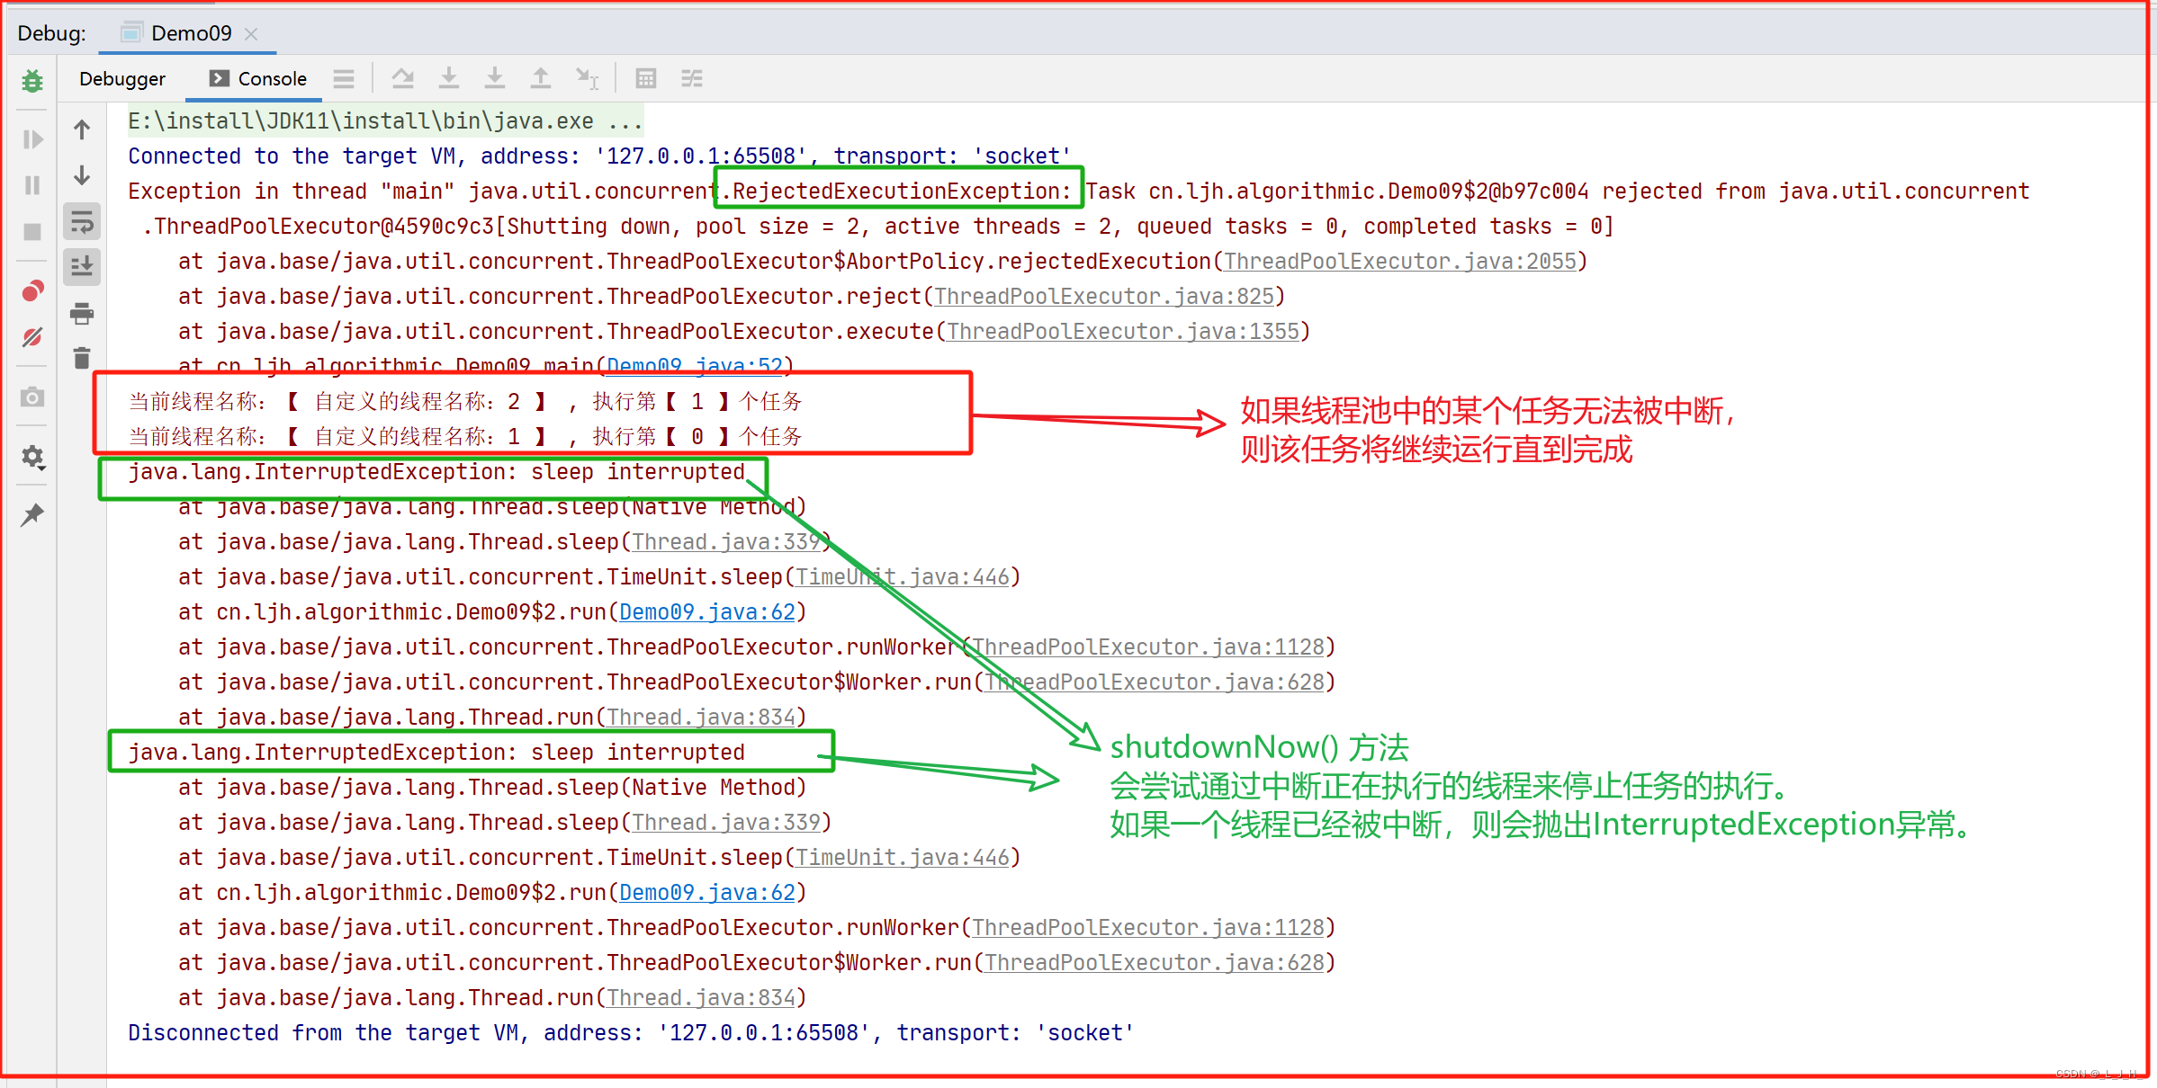Click the 'Debug:' tool window label
This screenshot has height=1088, width=2157.
click(x=52, y=33)
